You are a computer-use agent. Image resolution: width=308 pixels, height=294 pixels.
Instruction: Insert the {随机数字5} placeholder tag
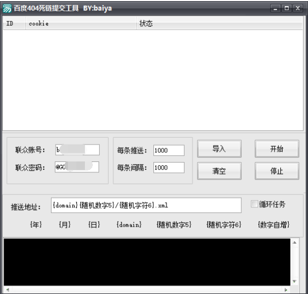coord(174,224)
